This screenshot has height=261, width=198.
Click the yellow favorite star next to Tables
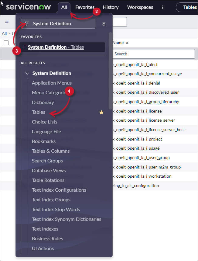(101, 112)
